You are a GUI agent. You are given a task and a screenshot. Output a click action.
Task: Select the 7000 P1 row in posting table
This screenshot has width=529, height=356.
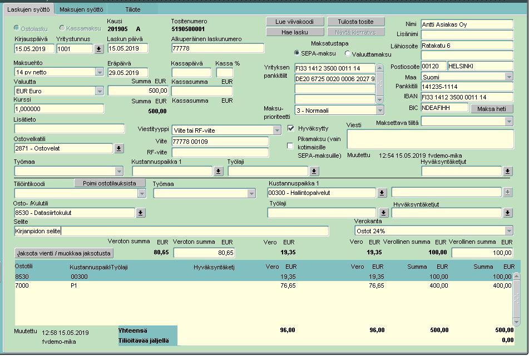[263, 285]
